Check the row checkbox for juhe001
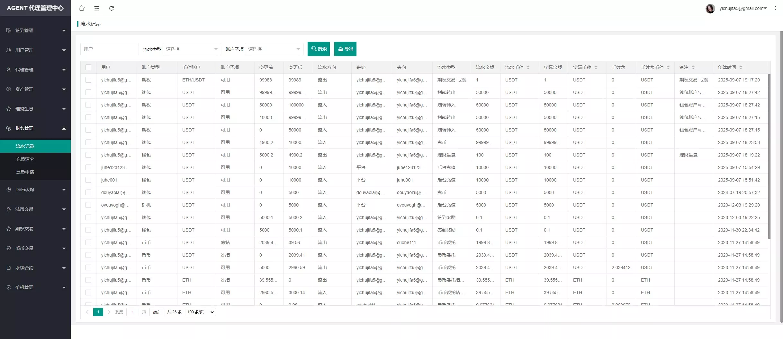The image size is (783, 339). [x=88, y=180]
